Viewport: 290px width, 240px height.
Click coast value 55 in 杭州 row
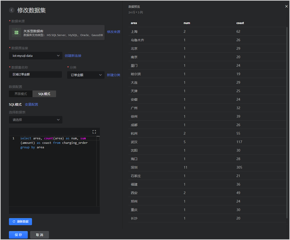point(238,133)
